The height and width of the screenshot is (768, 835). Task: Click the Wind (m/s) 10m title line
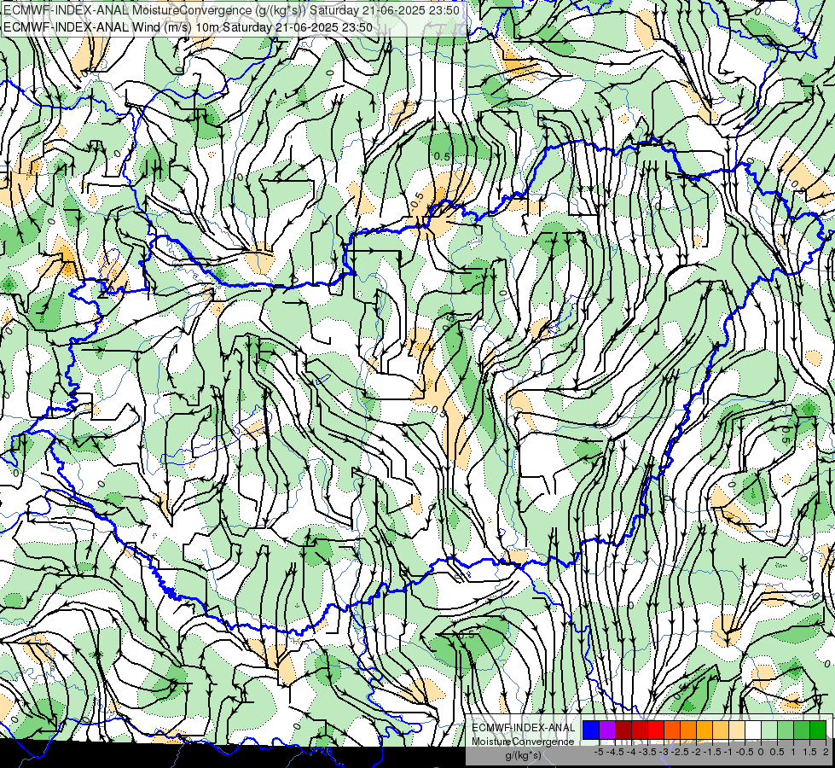pyautogui.click(x=188, y=27)
